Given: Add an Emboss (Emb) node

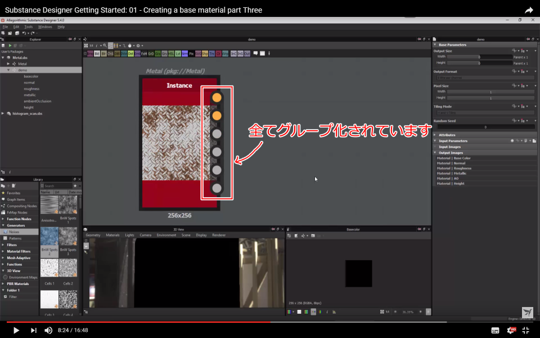Looking at the screenshot, I should pyautogui.click(x=137, y=54).
